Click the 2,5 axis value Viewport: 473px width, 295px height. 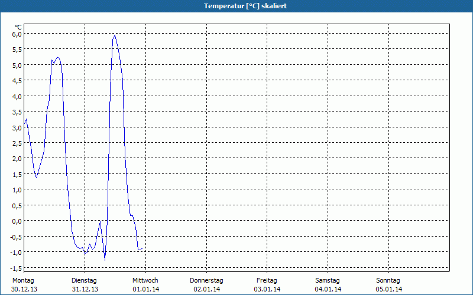(17, 143)
